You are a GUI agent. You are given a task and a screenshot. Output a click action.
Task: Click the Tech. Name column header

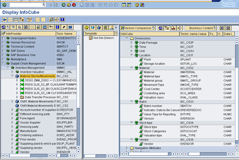click(66, 34)
